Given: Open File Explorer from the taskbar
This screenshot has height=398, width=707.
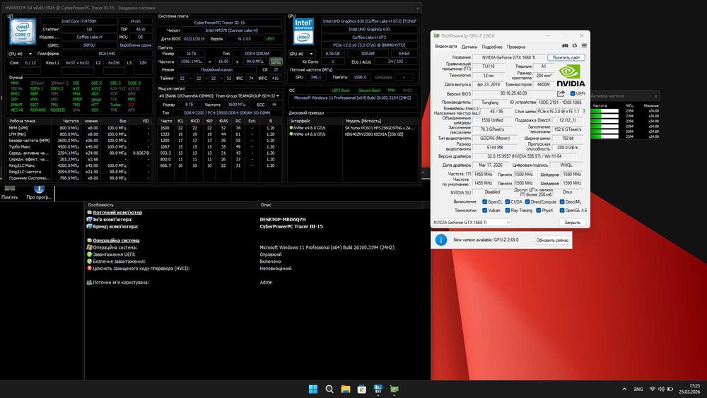Looking at the screenshot, I should [x=346, y=389].
